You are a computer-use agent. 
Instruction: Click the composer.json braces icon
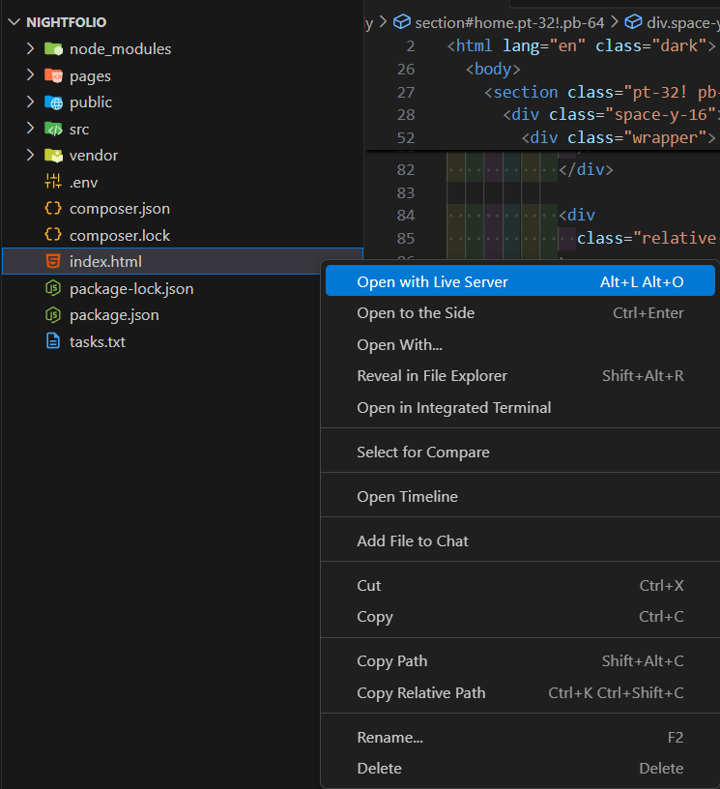53,209
